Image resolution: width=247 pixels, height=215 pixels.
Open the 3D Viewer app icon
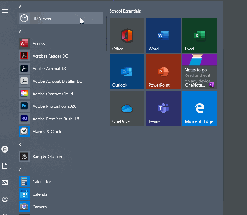pos(24,18)
